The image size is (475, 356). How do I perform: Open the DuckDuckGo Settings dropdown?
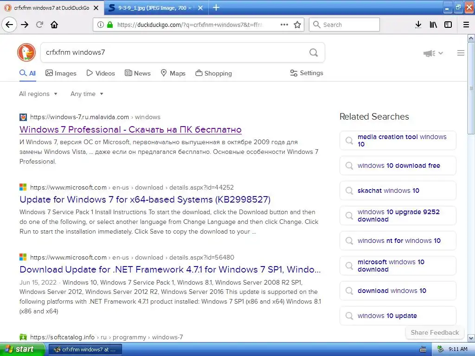coord(307,73)
